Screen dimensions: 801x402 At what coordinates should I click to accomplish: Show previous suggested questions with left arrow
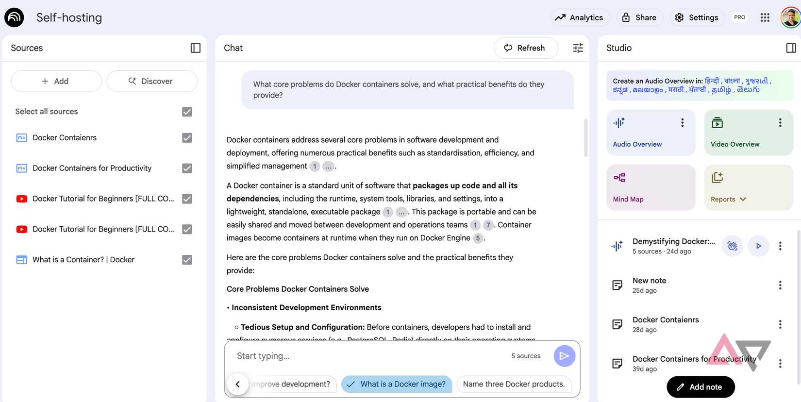(238, 384)
